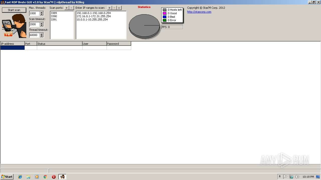Click the v2.0 hacker mascot image
The width and height of the screenshot is (321, 180).
tap(14, 26)
